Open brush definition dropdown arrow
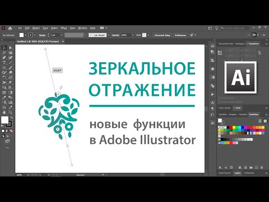Viewport: 269px width, 202px height. pos(108,35)
